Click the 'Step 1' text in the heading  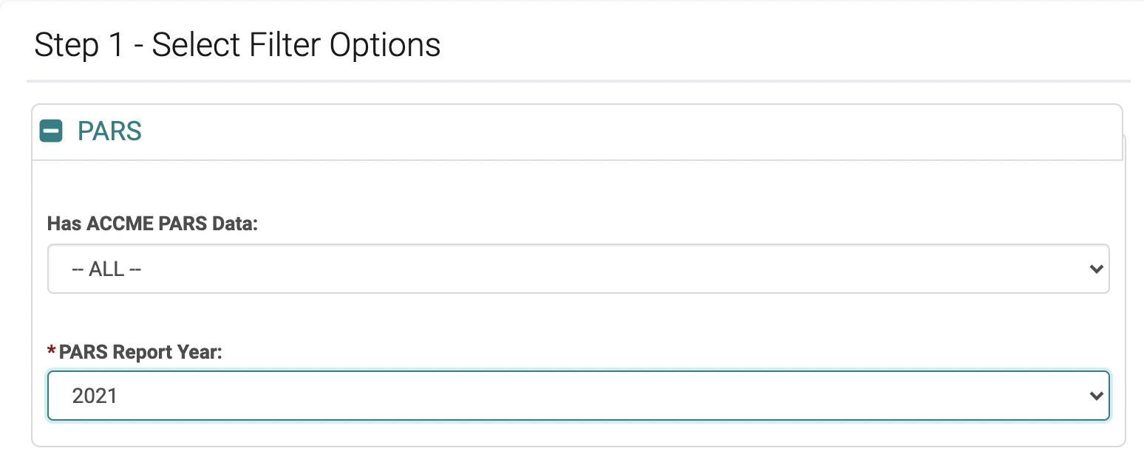(x=78, y=45)
